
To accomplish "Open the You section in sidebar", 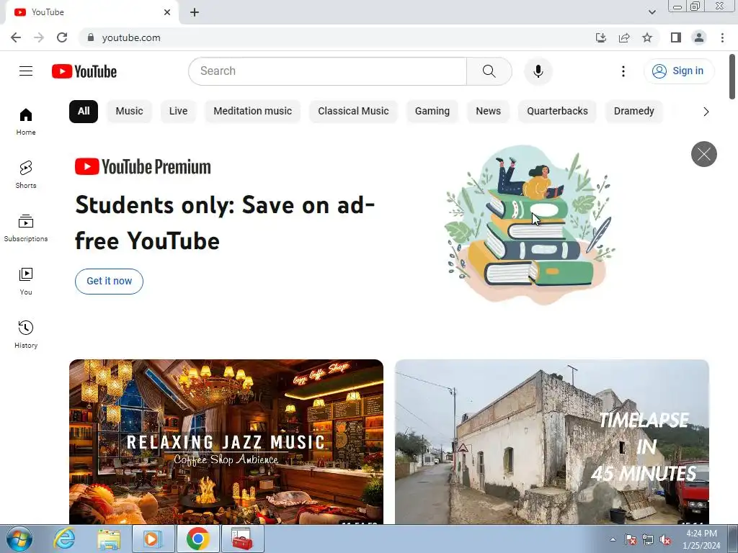I will (26, 282).
